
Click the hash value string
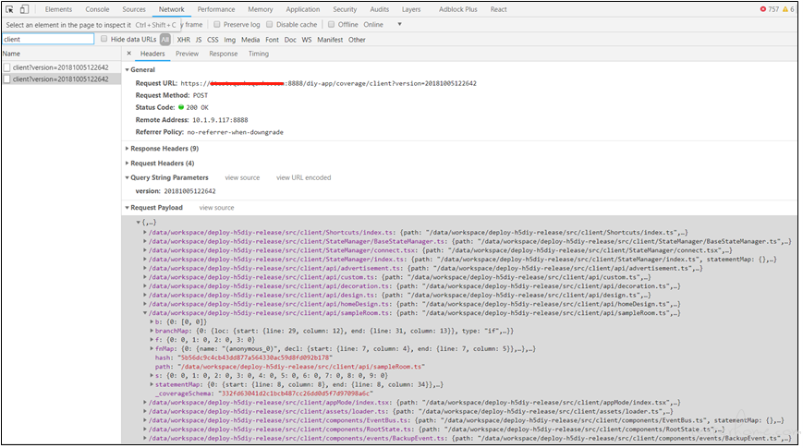(x=255, y=357)
